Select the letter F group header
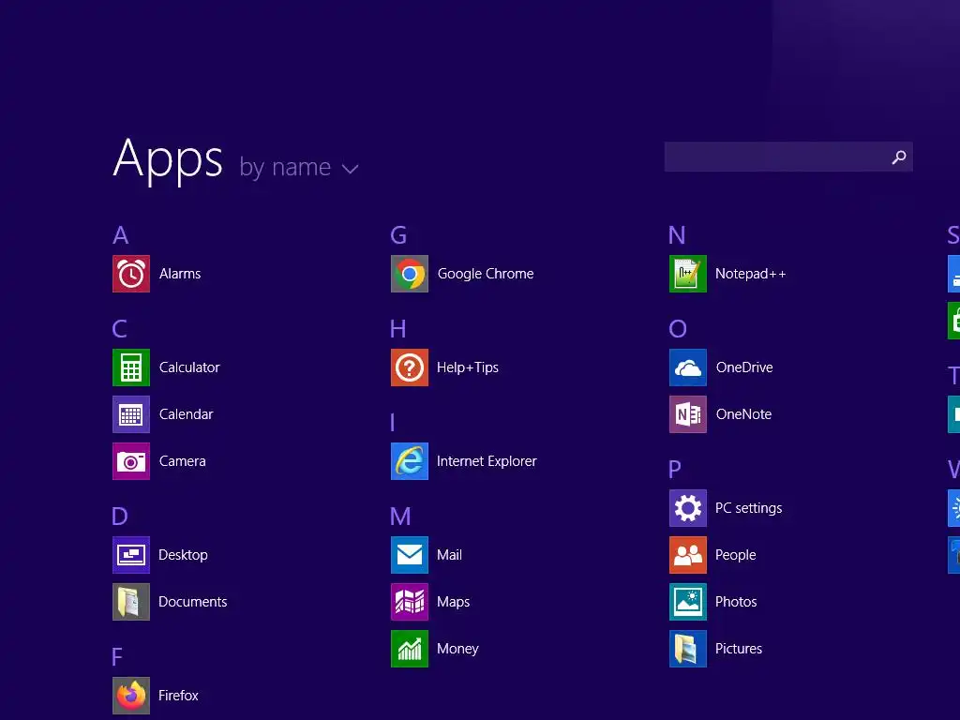Viewport: 960px width, 720px height. [x=117, y=657]
